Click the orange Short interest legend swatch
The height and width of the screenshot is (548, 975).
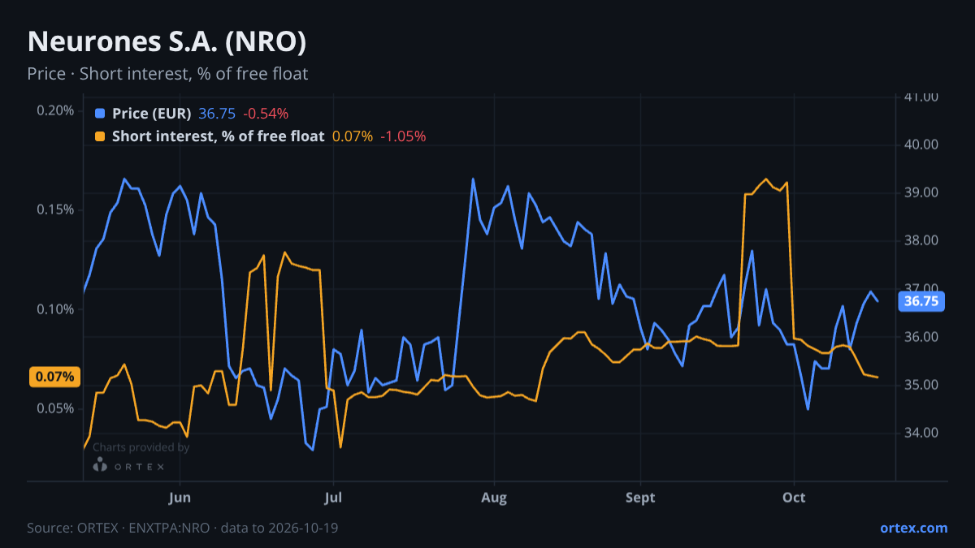[x=100, y=136]
